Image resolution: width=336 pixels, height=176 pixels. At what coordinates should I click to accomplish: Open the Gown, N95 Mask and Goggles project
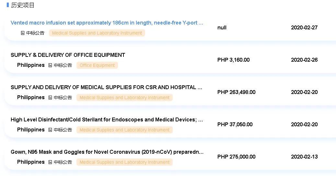click(107, 152)
